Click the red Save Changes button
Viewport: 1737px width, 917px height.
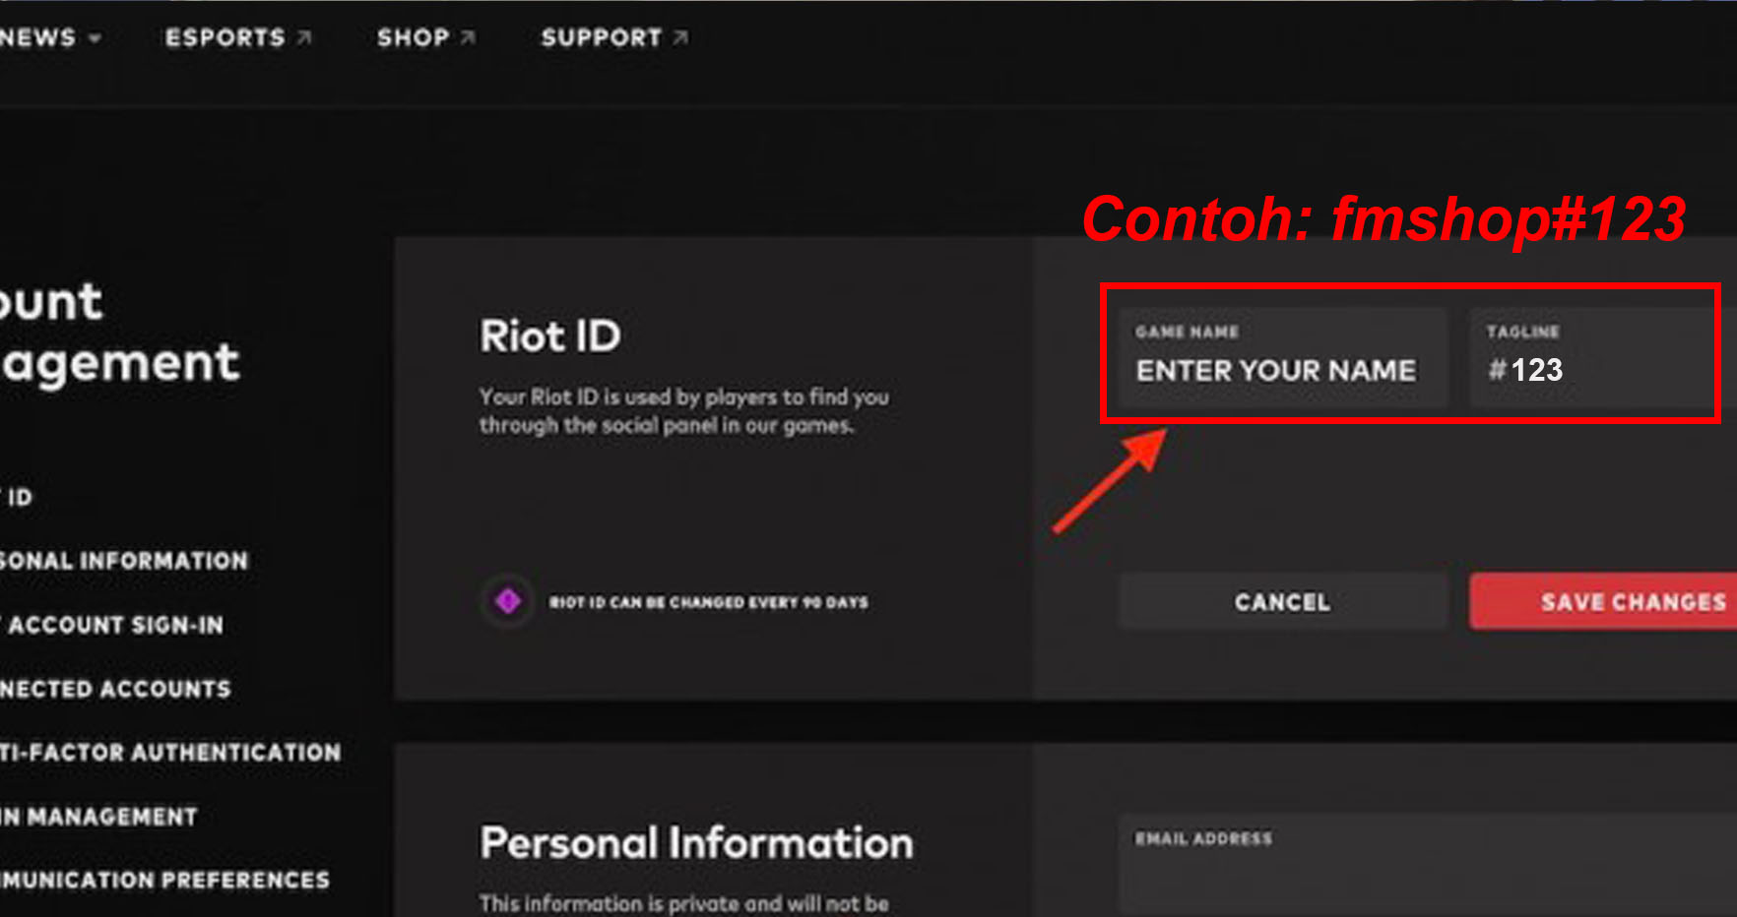coord(1607,602)
